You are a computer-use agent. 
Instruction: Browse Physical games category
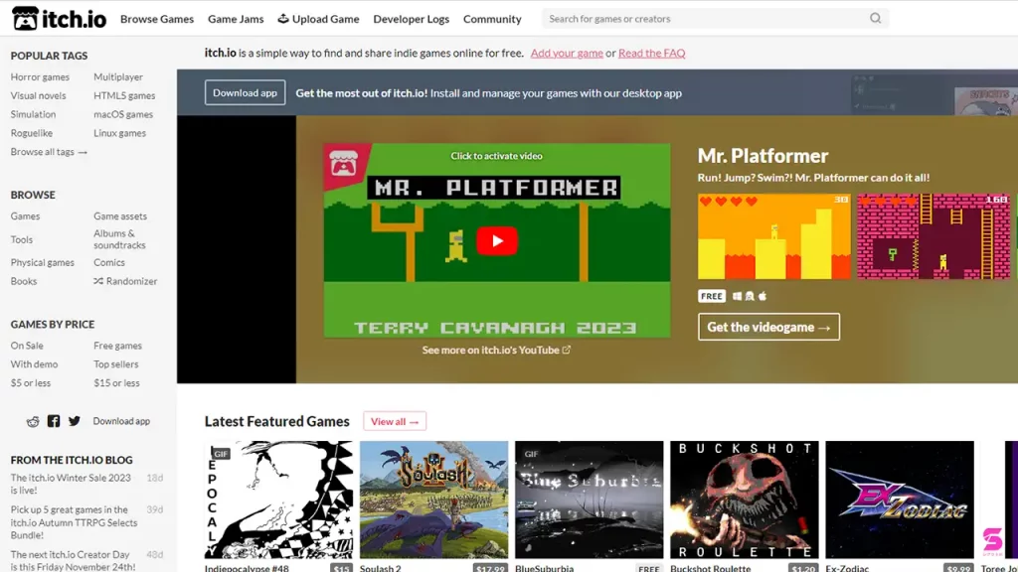(42, 262)
